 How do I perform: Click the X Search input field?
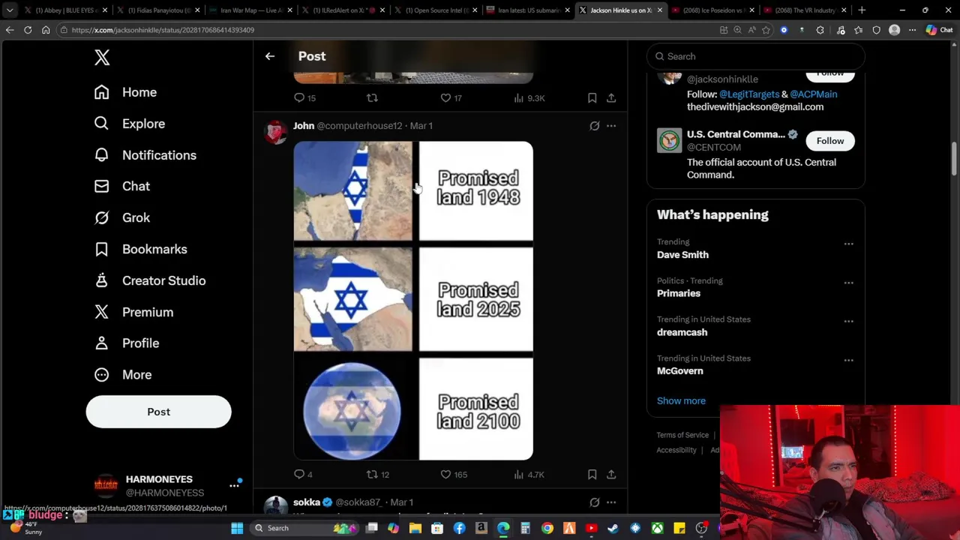click(x=756, y=56)
